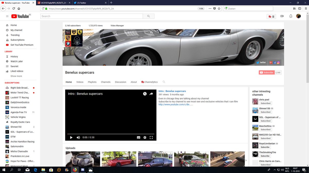Open the Google+ icon on the banner
The height and width of the screenshot is (173, 309).
[x=271, y=63]
